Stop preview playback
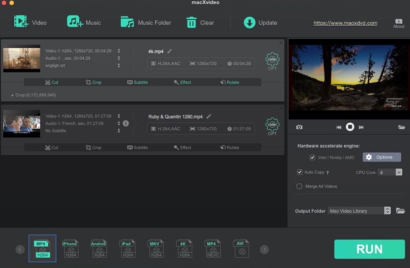This screenshot has height=268, width=410. [x=350, y=127]
